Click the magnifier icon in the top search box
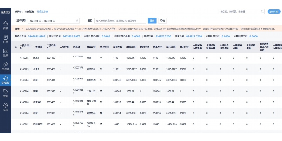This screenshot has width=282, height=141. point(262,11)
